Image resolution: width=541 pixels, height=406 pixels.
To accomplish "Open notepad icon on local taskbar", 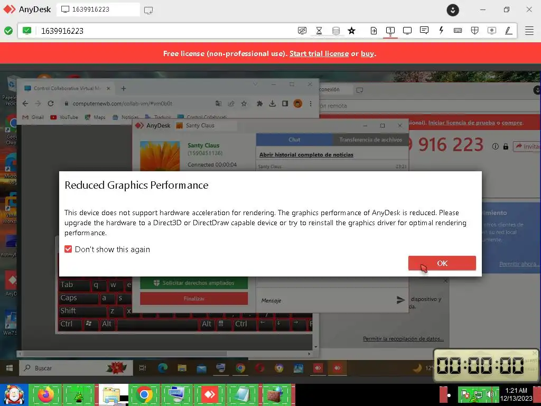I will 242,394.
